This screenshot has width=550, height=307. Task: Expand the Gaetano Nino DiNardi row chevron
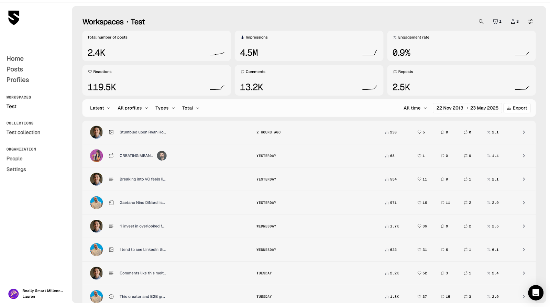pos(524,203)
